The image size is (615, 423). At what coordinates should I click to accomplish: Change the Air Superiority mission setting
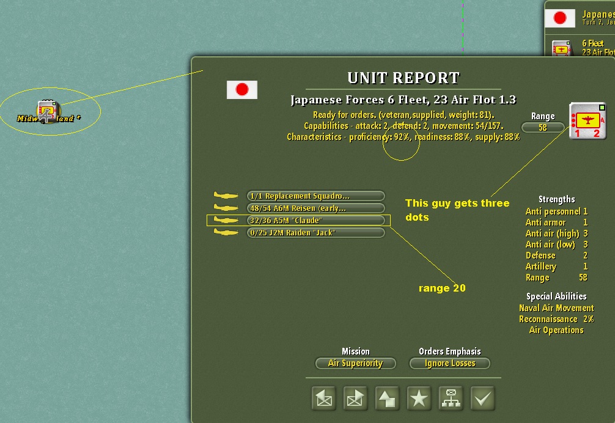pyautogui.click(x=355, y=364)
